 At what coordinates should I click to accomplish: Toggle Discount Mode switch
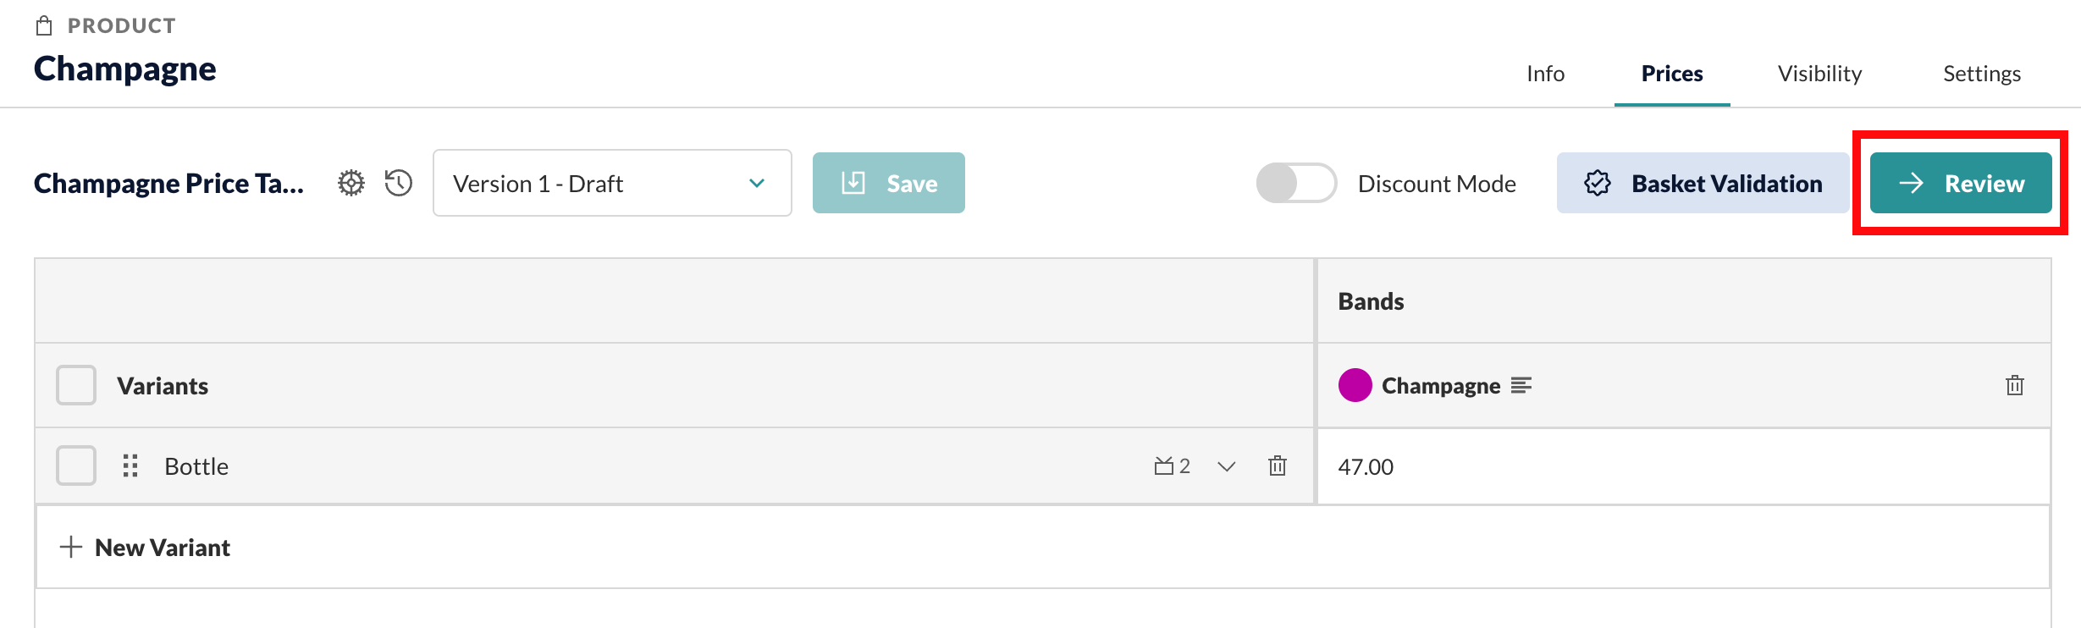tap(1296, 183)
